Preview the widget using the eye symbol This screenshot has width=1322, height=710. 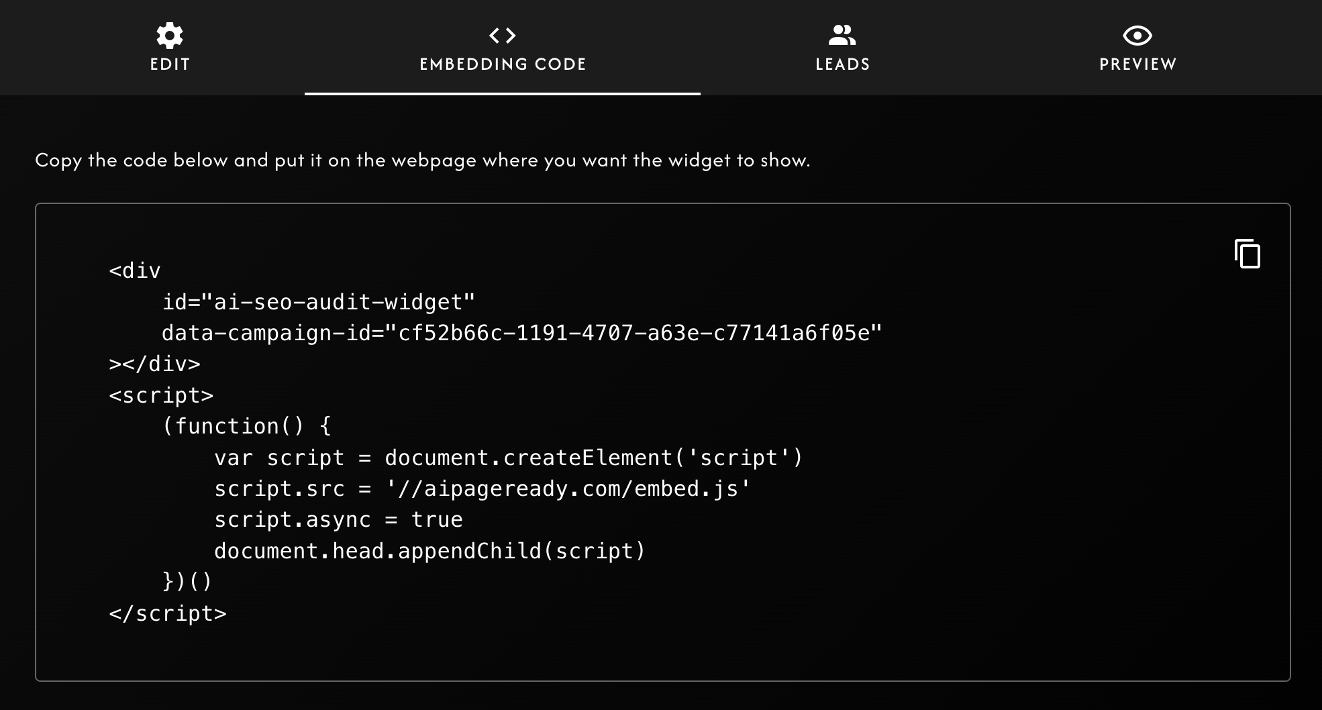click(x=1137, y=35)
